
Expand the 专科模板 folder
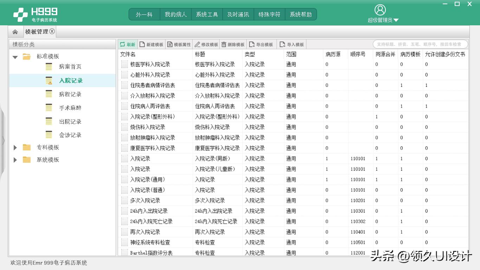(x=15, y=148)
